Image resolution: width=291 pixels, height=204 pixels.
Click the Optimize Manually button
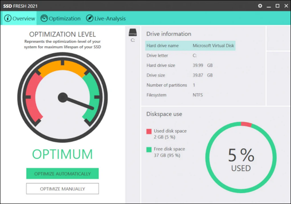tap(62, 189)
